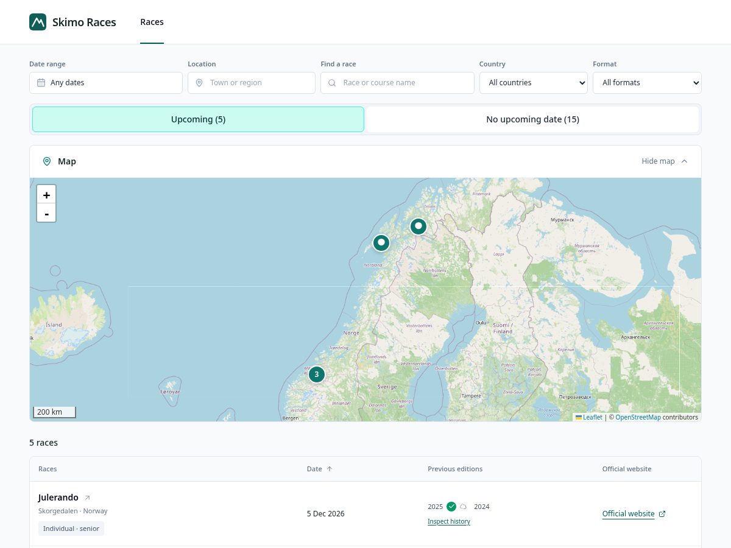731x548 pixels.
Task: Open the Races navigation tab
Action: point(152,22)
